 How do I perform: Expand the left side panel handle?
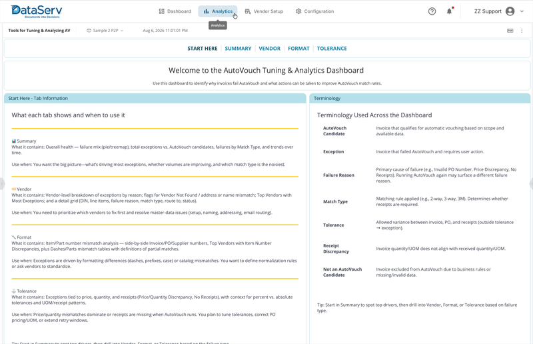coord(2,184)
